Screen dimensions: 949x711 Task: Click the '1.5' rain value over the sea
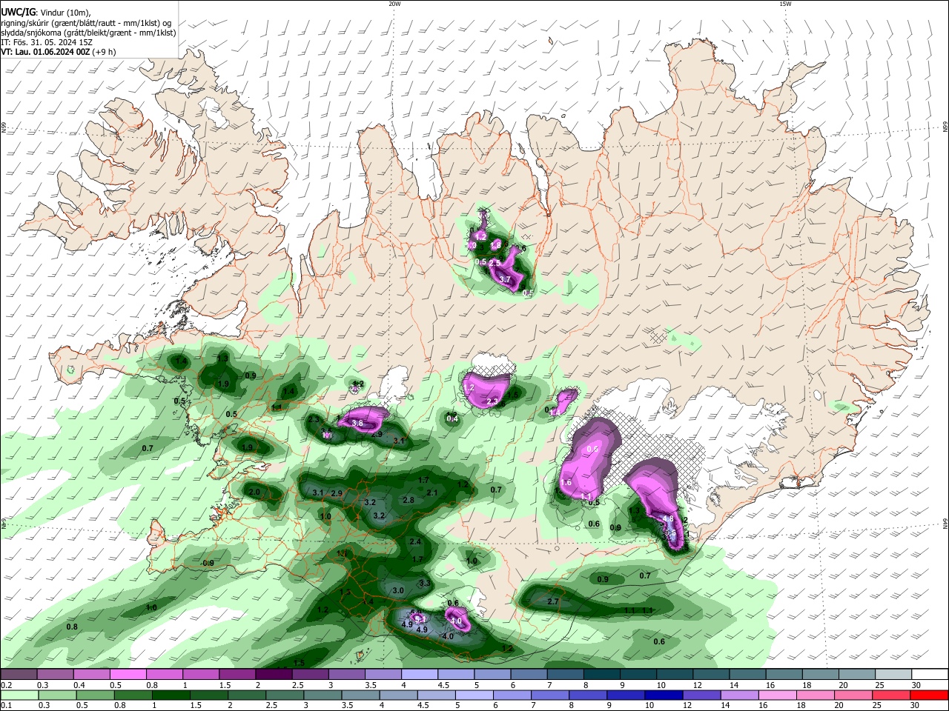coord(299,662)
